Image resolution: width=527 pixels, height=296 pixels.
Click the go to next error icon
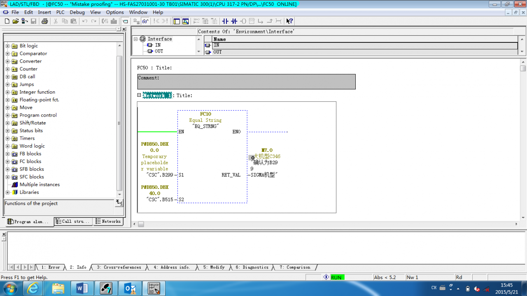pos(165,21)
